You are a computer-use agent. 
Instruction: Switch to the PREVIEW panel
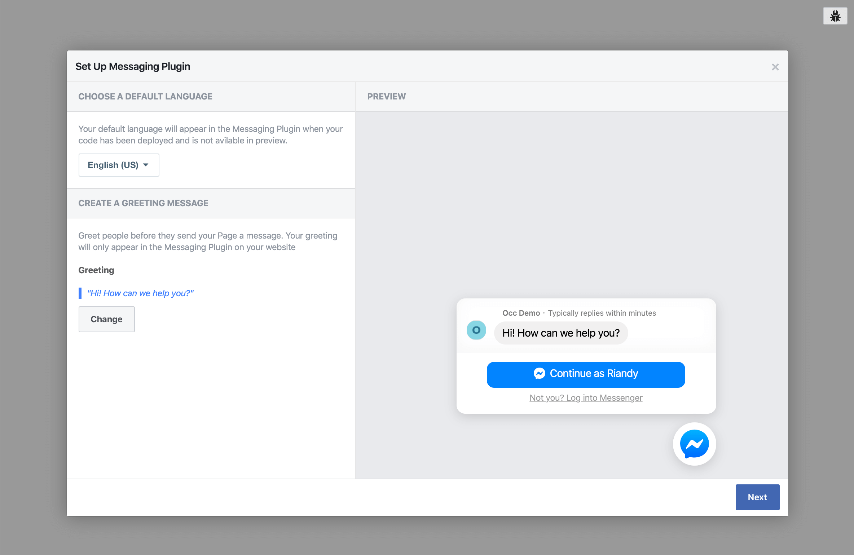tap(386, 96)
